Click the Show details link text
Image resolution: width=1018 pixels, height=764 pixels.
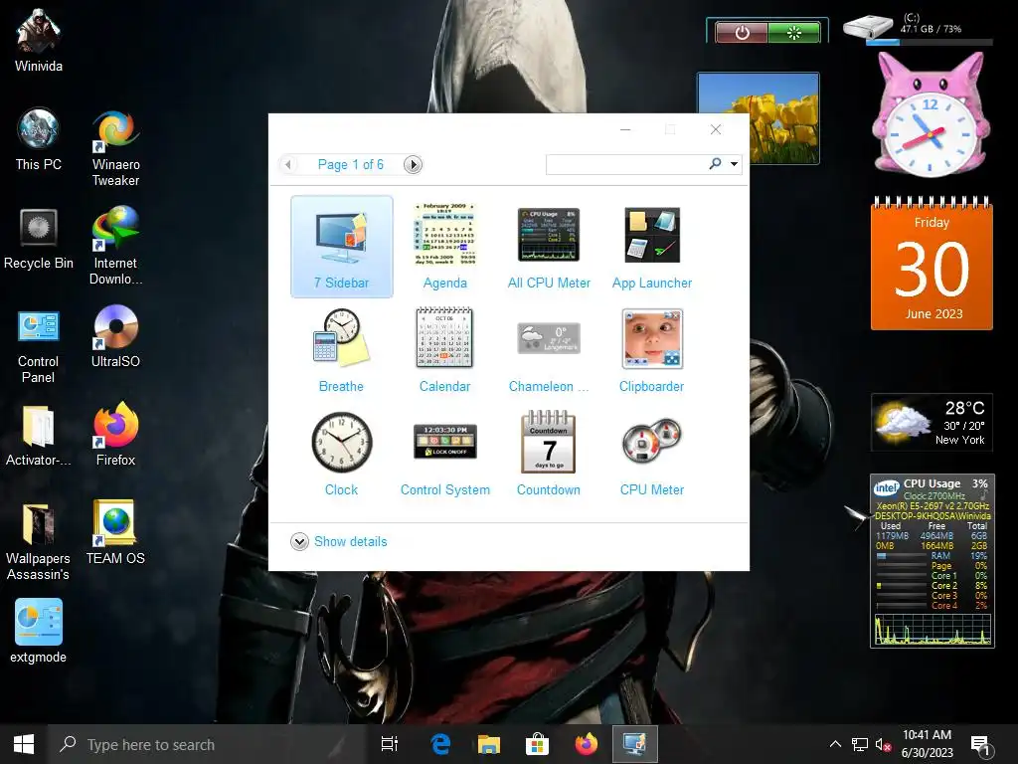pyautogui.click(x=351, y=541)
